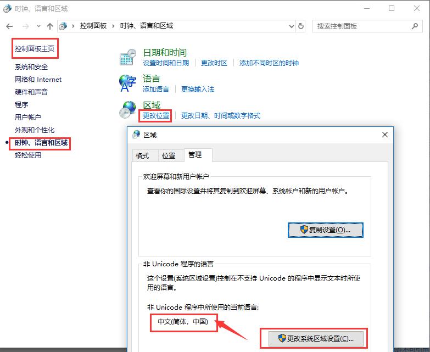Expand the address bar history dropdown
Image resolution: width=430 pixels, height=352 pixels.
pos(291,26)
